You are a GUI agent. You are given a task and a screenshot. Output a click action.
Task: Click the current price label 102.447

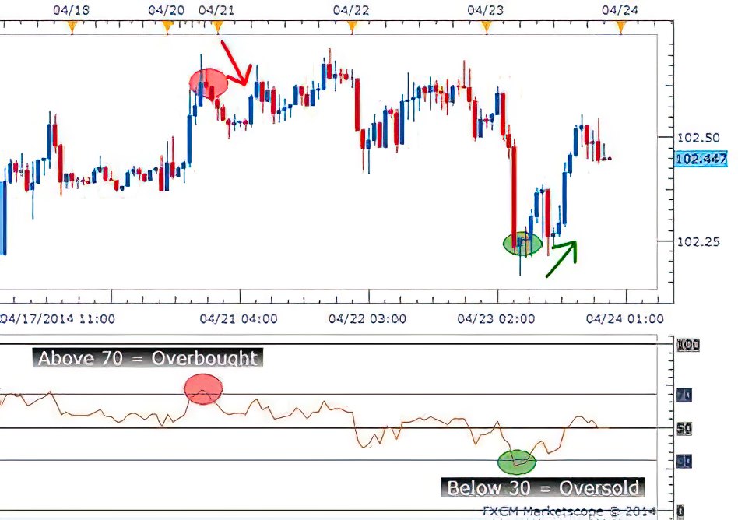[702, 159]
